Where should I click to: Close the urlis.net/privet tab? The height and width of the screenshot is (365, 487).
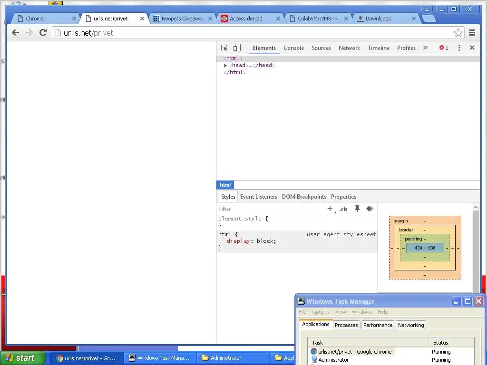142,19
